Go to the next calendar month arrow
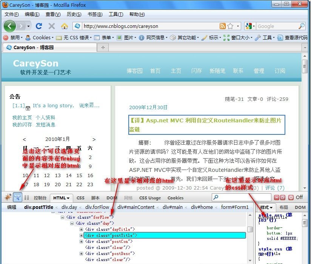The image size is (311, 264). point(94,139)
